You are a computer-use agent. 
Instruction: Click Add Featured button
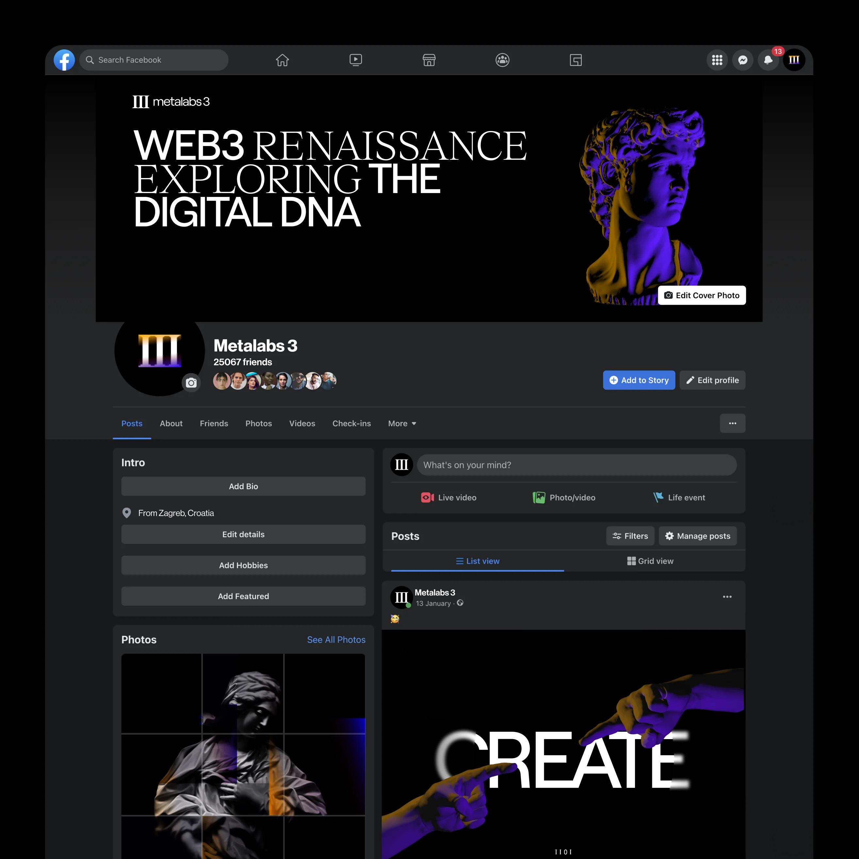[244, 596]
